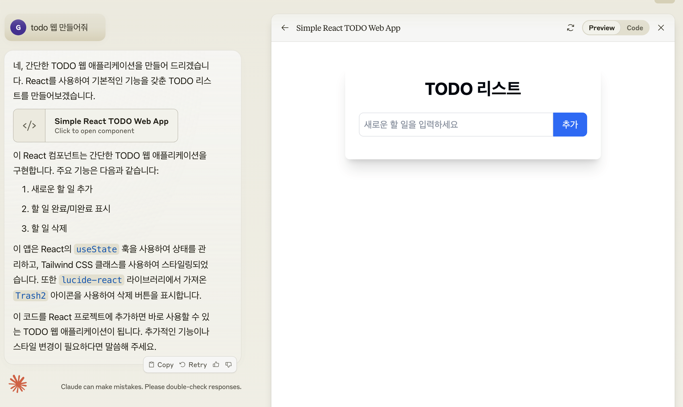This screenshot has height=407, width=683.
Task: Click the TODO 리스트 heading in preview
Action: click(473, 89)
